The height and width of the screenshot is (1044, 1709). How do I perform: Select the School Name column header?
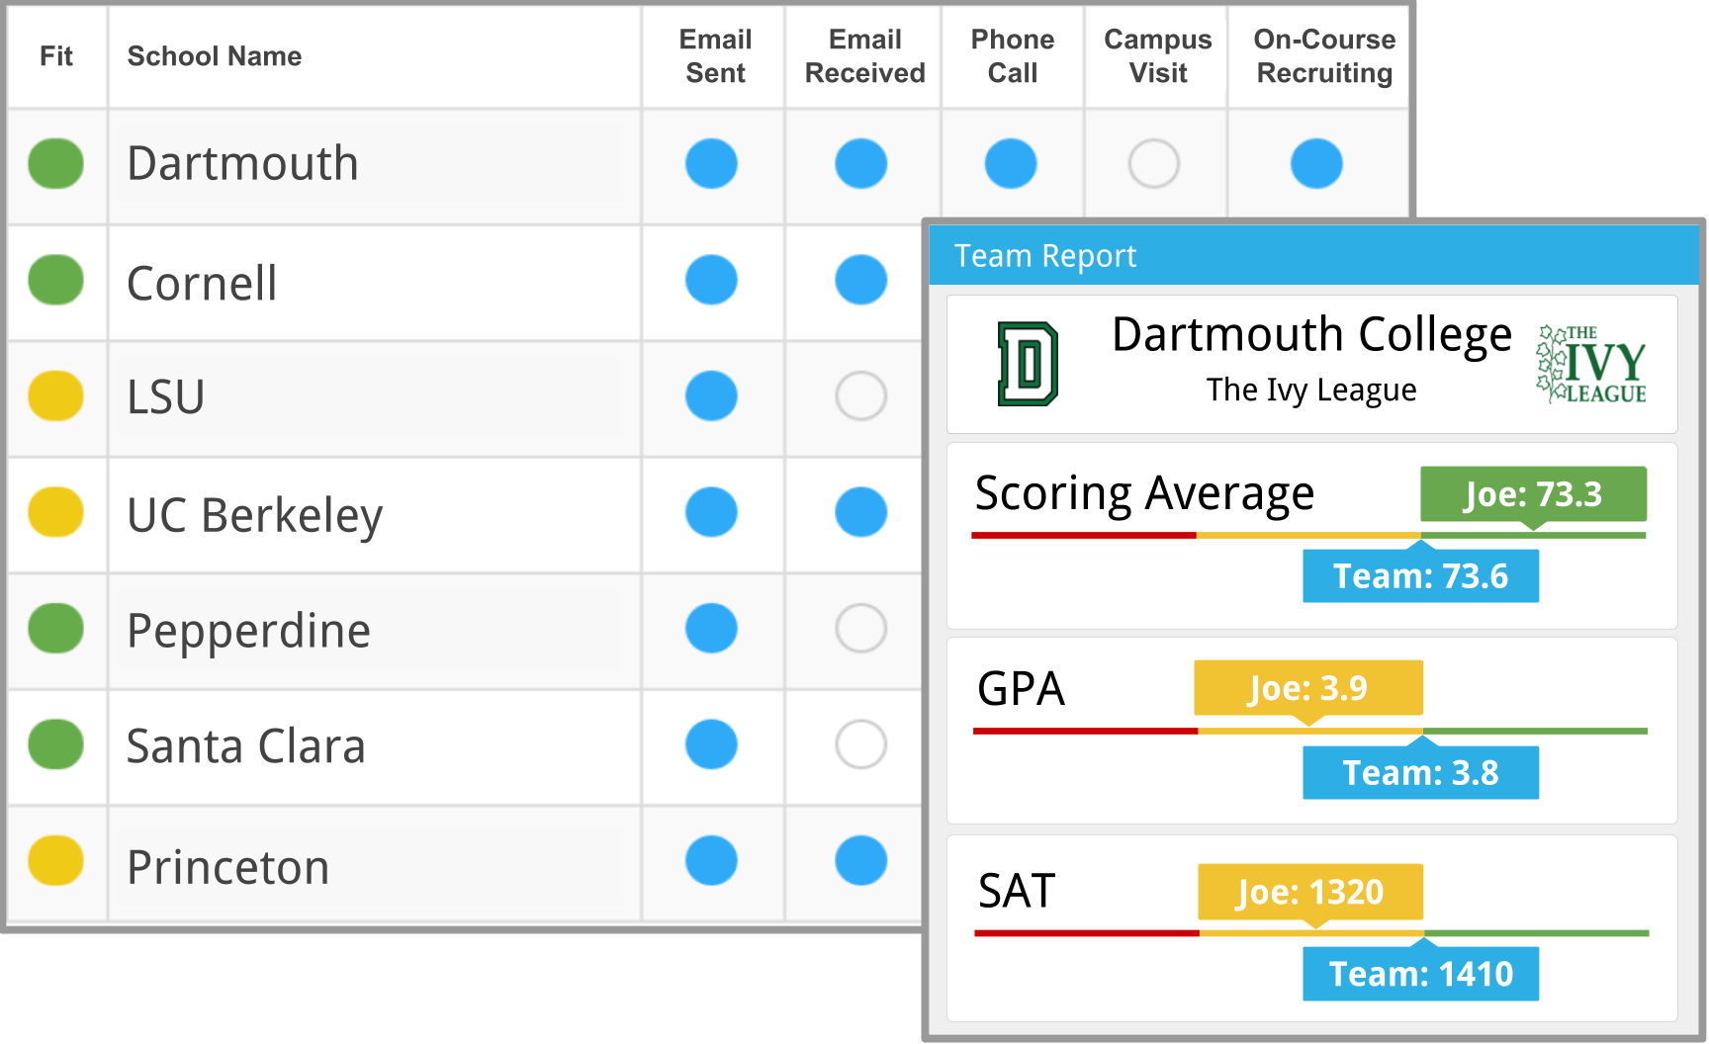pyautogui.click(x=214, y=55)
